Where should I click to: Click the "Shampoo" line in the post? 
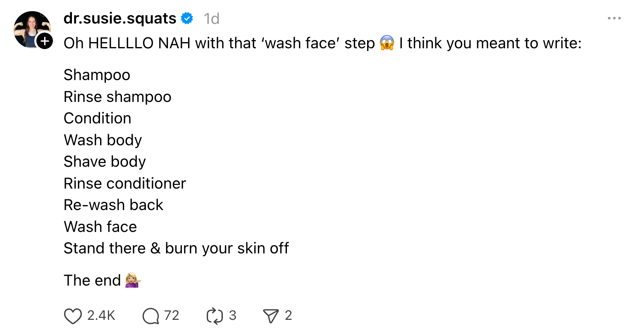pos(97,75)
